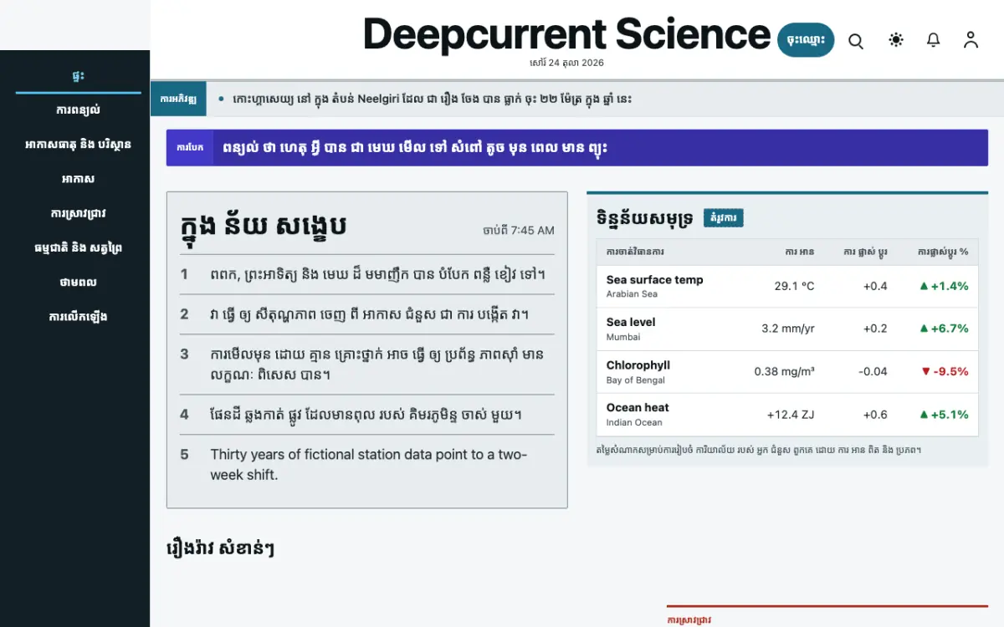This screenshot has height=627, width=1004.
Task: Open the Deepcurrent Science site title
Action: [x=566, y=34]
